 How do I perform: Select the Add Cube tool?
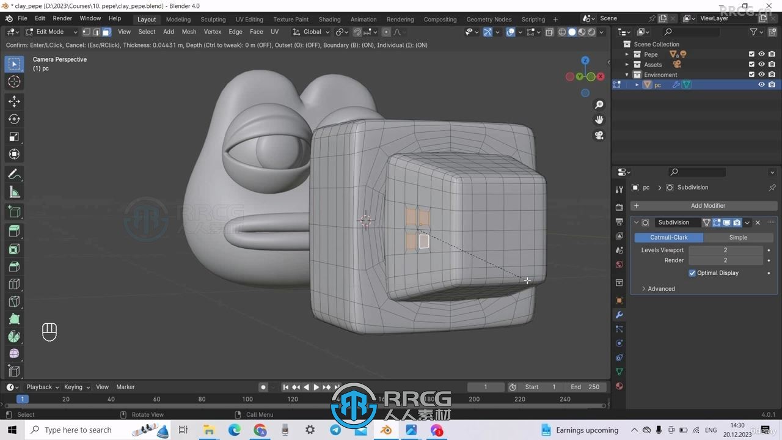14,212
